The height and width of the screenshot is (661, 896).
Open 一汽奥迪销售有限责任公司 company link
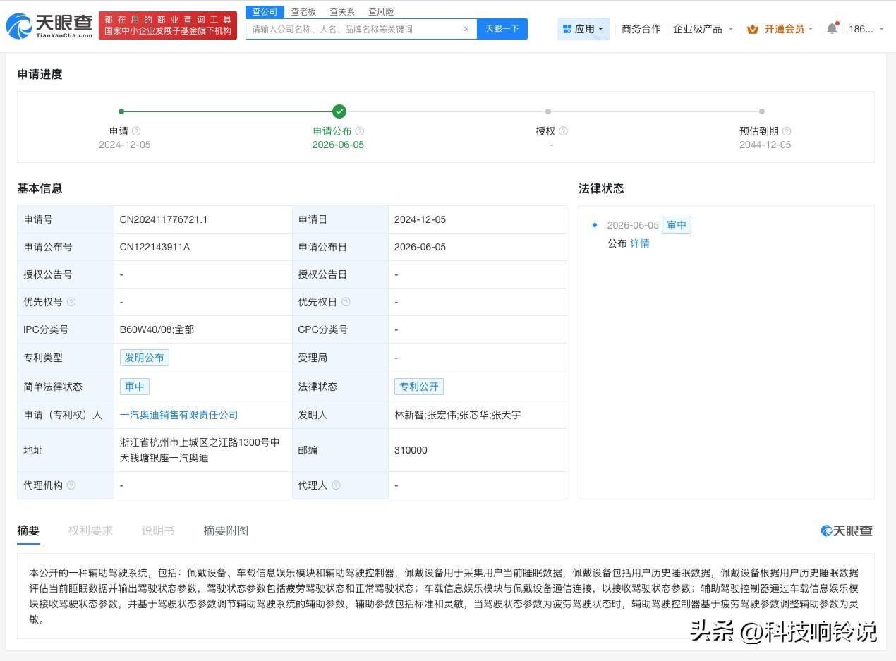point(179,415)
